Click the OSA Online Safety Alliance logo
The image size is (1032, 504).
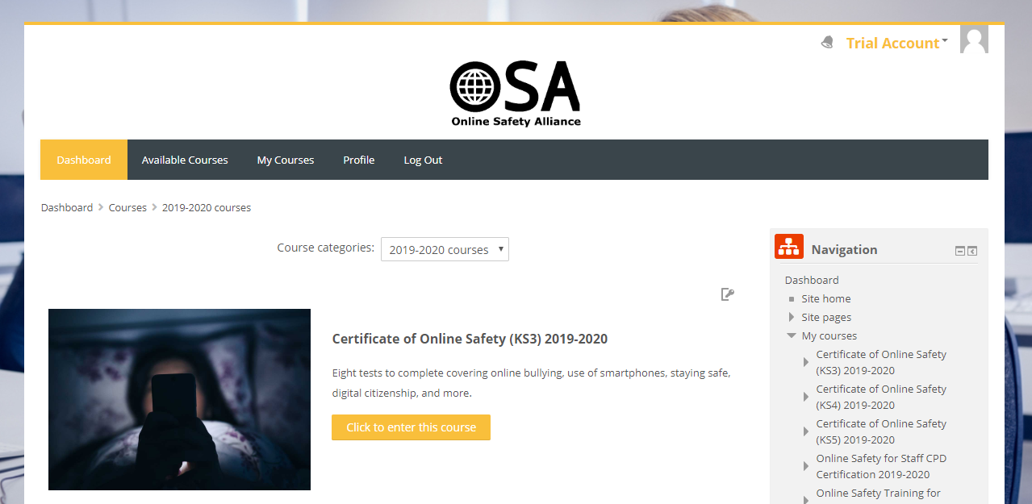pyautogui.click(x=515, y=90)
